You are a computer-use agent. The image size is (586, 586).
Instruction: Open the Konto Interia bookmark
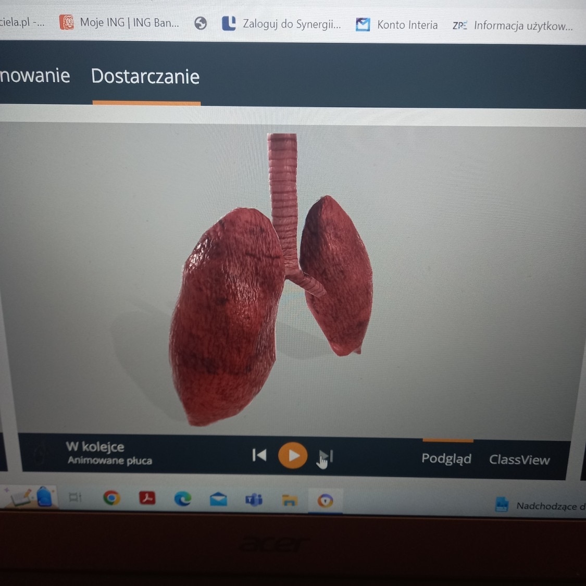(397, 24)
